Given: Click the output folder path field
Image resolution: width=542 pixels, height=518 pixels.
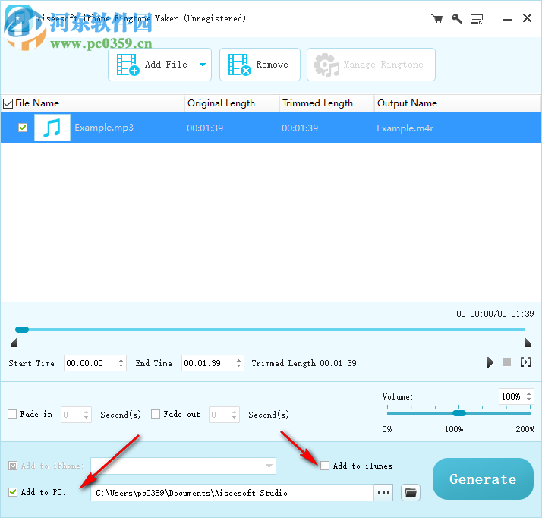Looking at the screenshot, I should [x=232, y=493].
